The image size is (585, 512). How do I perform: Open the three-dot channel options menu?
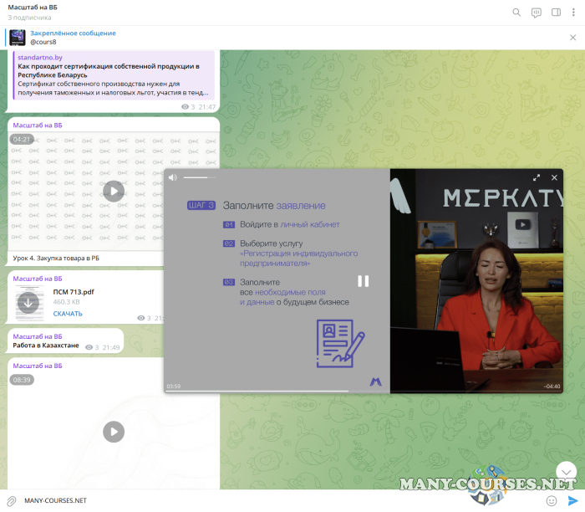pos(574,13)
